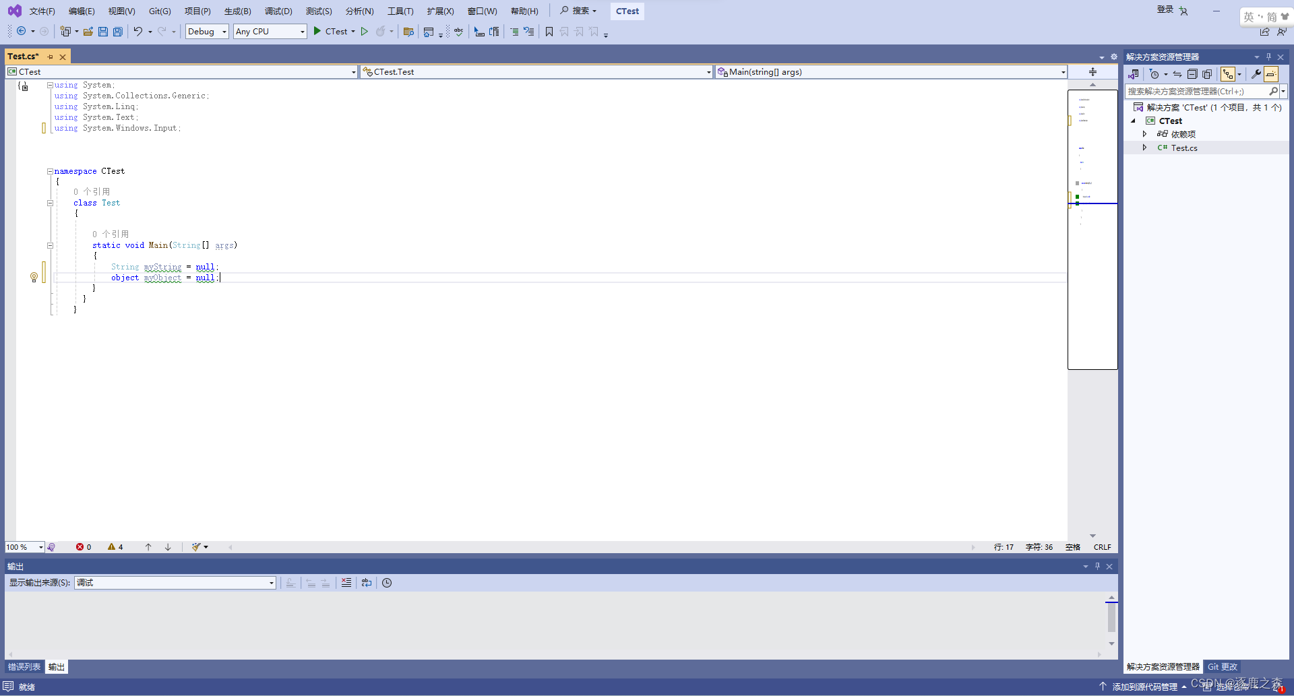
Task: Switch to the 错误列表 tab
Action: pos(24,667)
